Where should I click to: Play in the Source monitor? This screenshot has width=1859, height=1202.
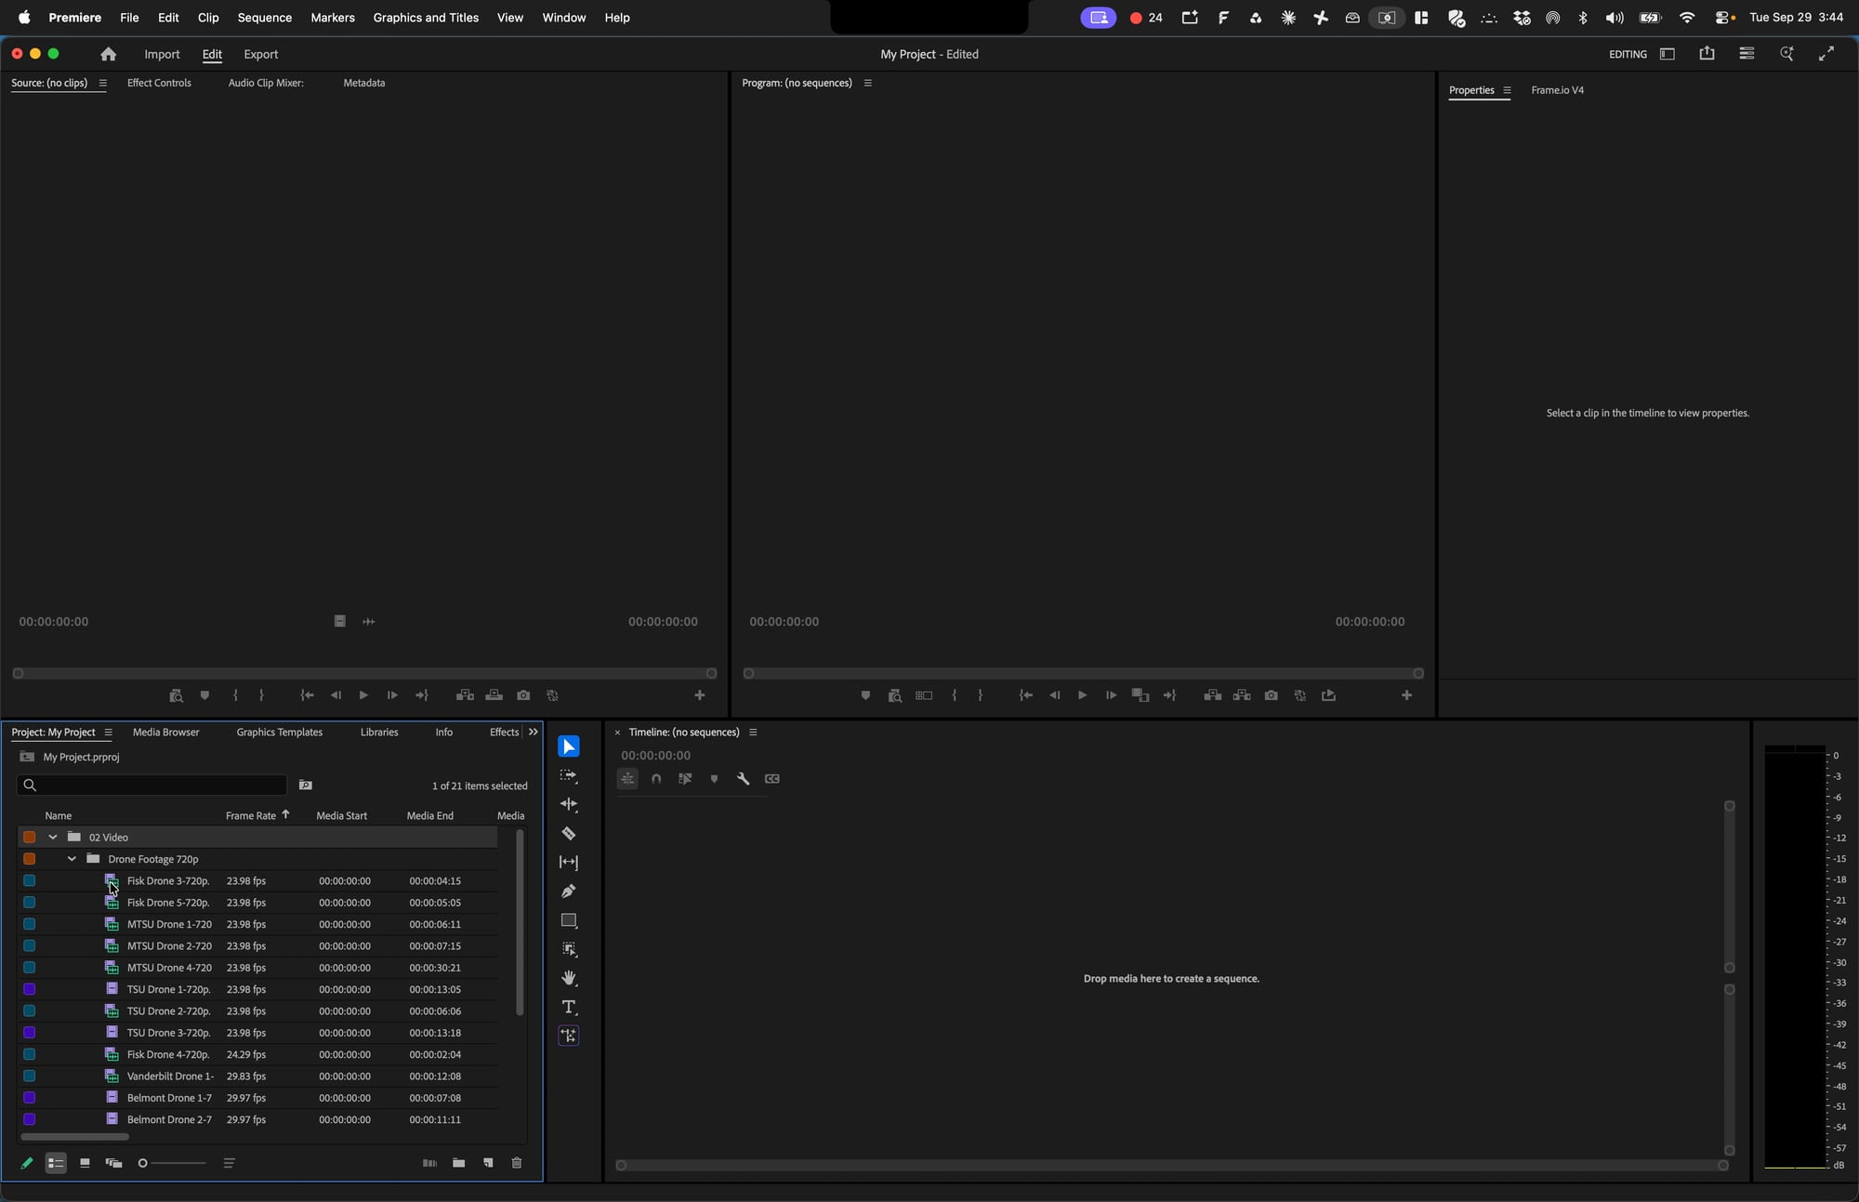363,695
